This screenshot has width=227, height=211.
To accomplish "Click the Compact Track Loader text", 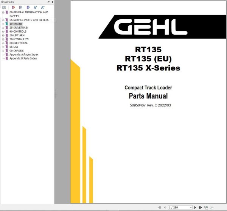I will pos(148,88).
